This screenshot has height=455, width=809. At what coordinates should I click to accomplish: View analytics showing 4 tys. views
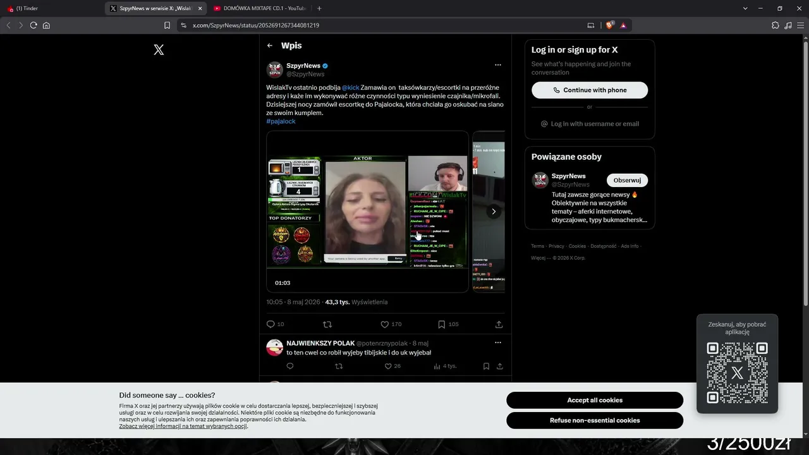[x=444, y=366]
